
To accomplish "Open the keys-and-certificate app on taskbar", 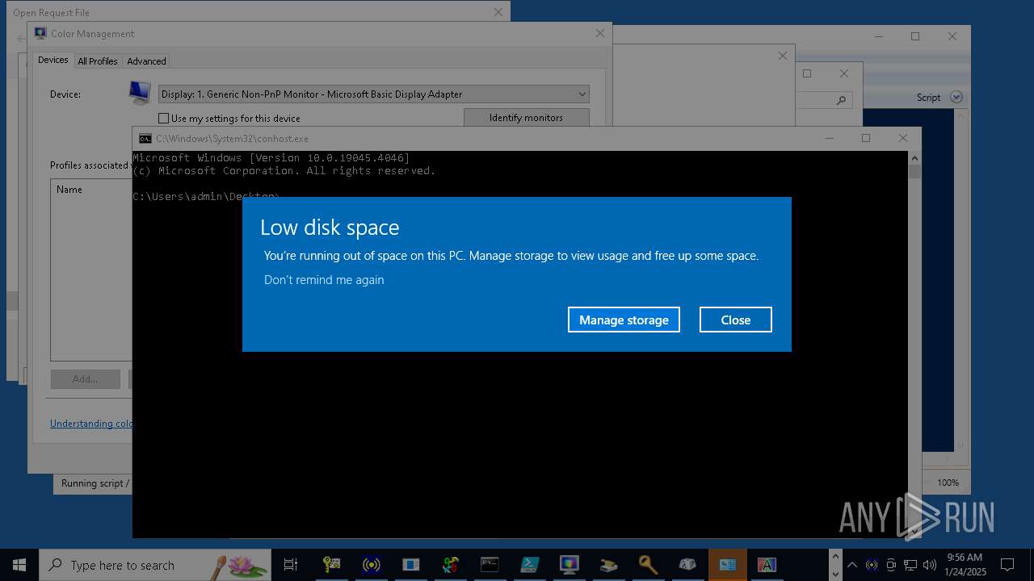I will [x=331, y=565].
